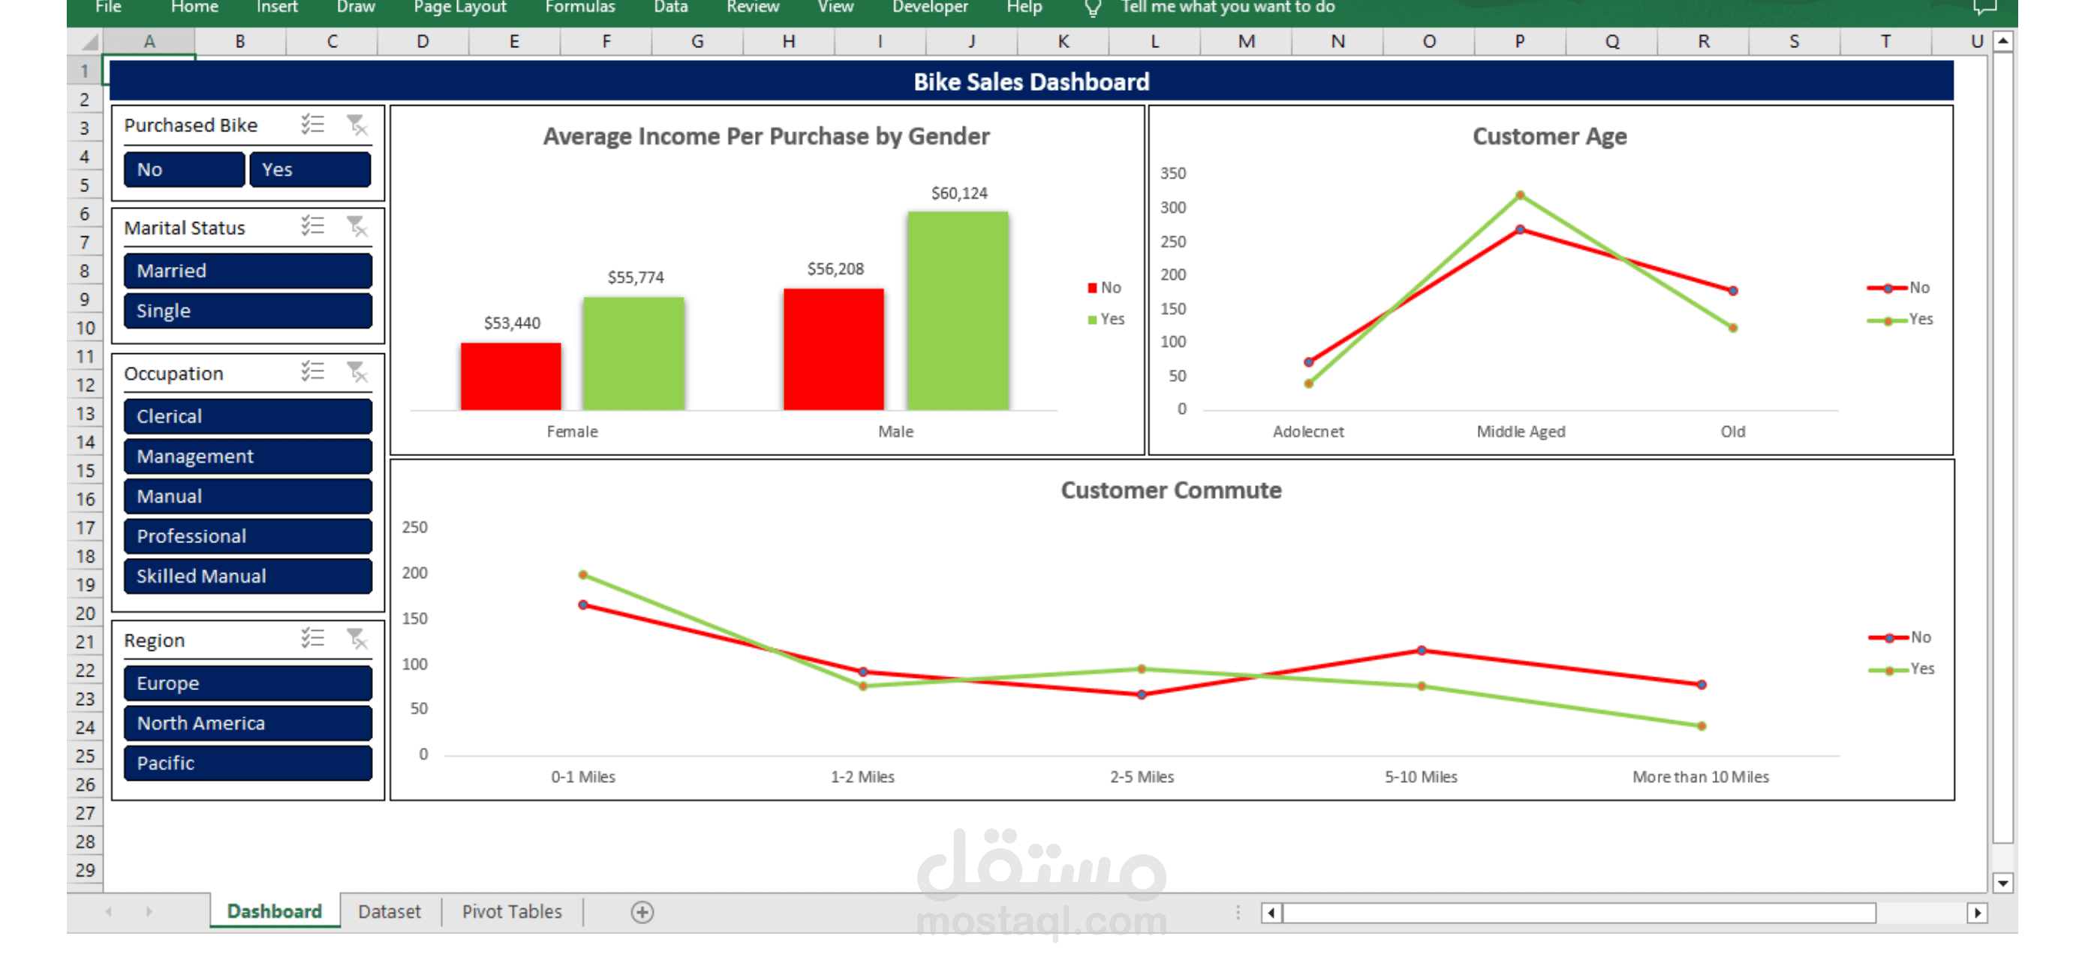Open the comments icon in ribbon
Screen dimensions: 2085x963
tap(1984, 8)
